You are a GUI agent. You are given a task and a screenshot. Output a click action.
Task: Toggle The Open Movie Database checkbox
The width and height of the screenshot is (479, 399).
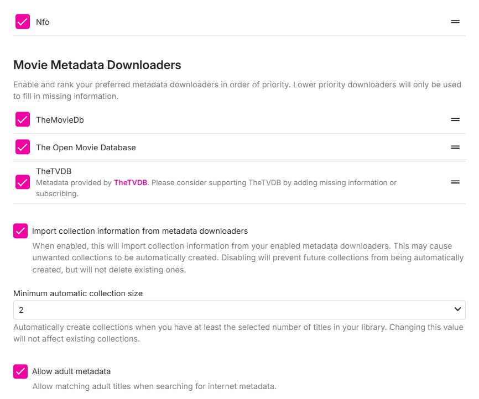pos(23,147)
